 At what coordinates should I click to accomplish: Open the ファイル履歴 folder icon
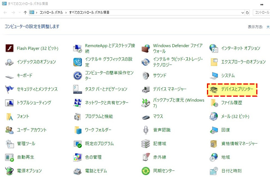pos(214,103)
